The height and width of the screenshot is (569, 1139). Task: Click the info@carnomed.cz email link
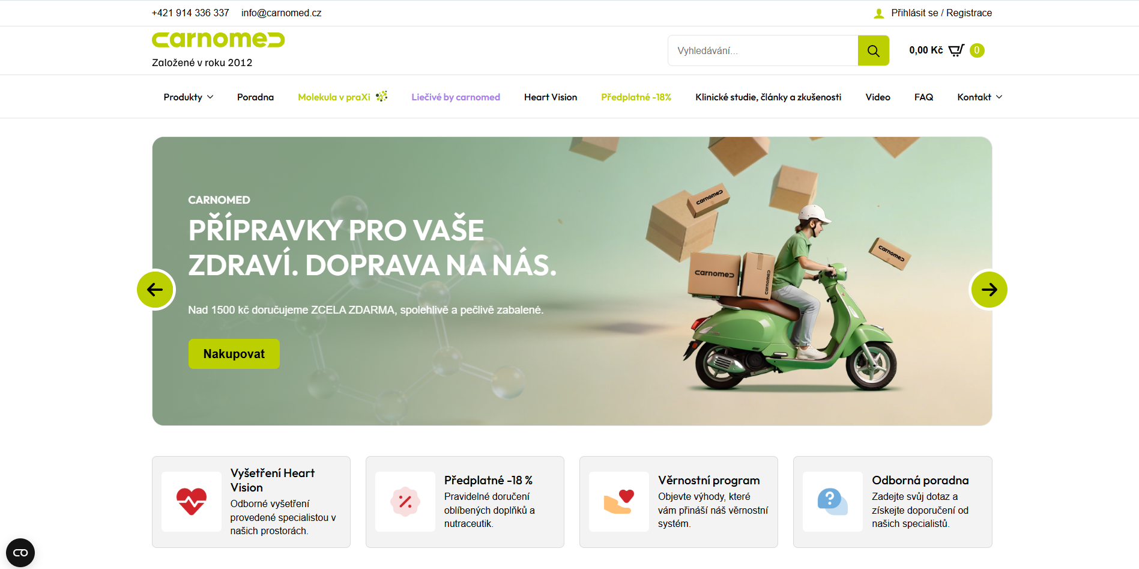pyautogui.click(x=282, y=13)
